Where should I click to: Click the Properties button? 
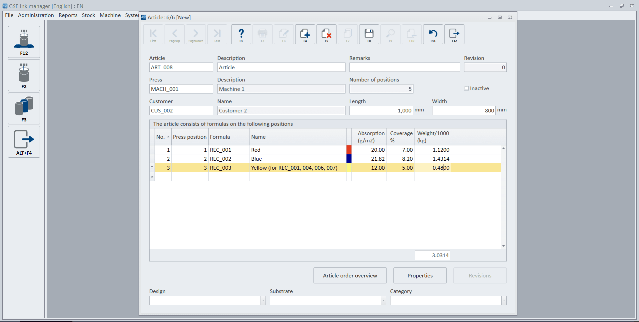[x=420, y=275]
